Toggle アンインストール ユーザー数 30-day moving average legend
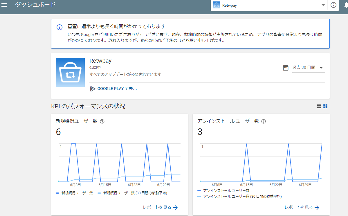The image size is (348, 216). point(239,197)
